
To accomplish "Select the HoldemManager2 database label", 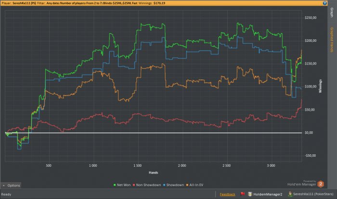I will tap(268, 194).
